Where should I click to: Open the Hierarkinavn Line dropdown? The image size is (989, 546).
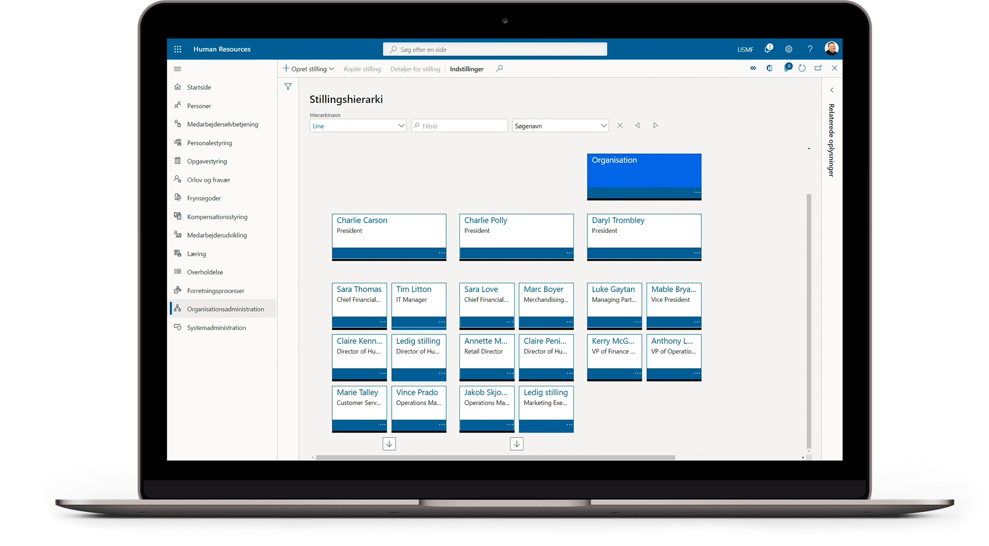pyautogui.click(x=401, y=126)
